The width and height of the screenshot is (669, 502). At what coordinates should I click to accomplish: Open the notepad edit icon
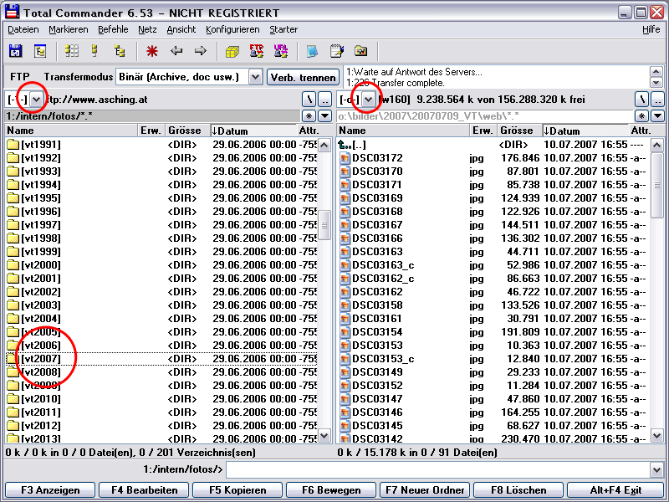pos(337,51)
